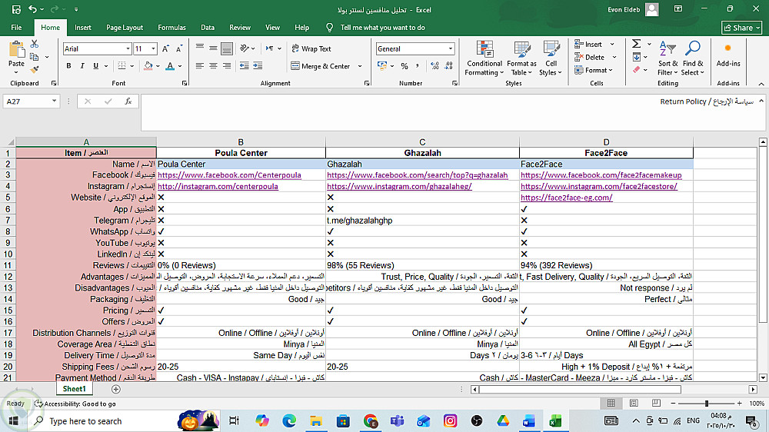Toggle Bold formatting
Image resolution: width=769 pixels, height=432 pixels.
[x=68, y=65]
